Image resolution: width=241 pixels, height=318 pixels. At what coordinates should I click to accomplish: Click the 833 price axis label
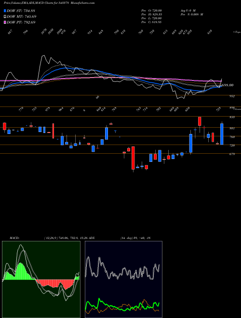(x=232, y=117)
